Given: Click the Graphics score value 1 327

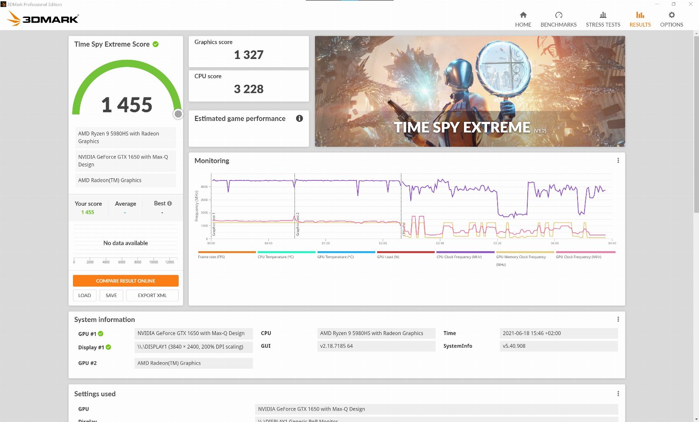Looking at the screenshot, I should click(249, 55).
